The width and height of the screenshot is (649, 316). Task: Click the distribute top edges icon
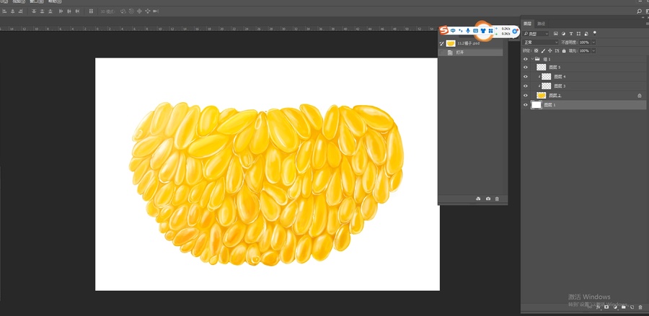coord(34,11)
